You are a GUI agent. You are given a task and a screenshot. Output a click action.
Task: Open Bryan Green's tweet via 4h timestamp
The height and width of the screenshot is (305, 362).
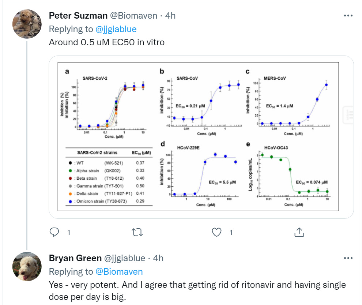158,258
